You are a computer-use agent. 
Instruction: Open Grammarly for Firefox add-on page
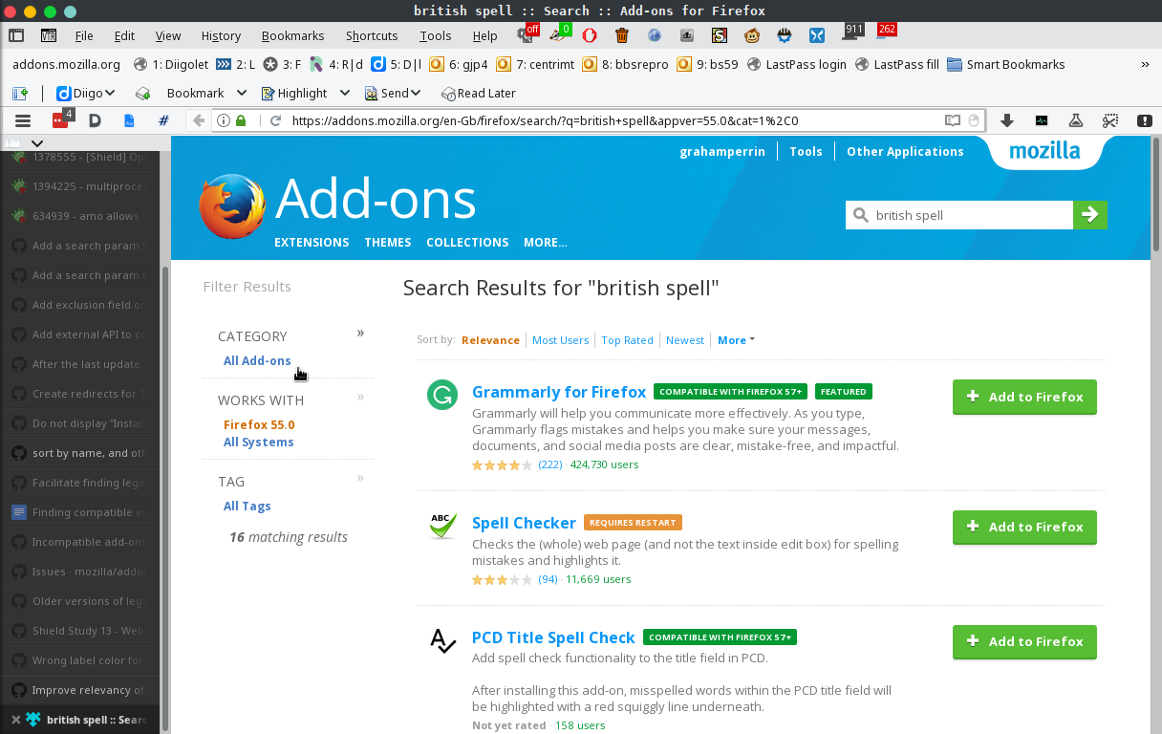pos(559,392)
